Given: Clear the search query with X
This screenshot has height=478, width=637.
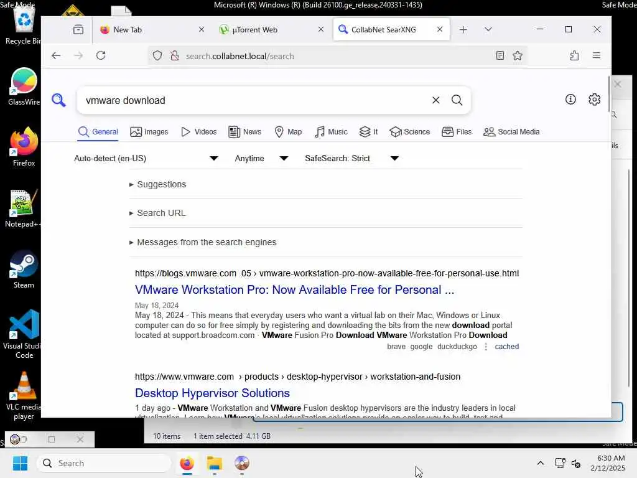Looking at the screenshot, I should pyautogui.click(x=435, y=100).
